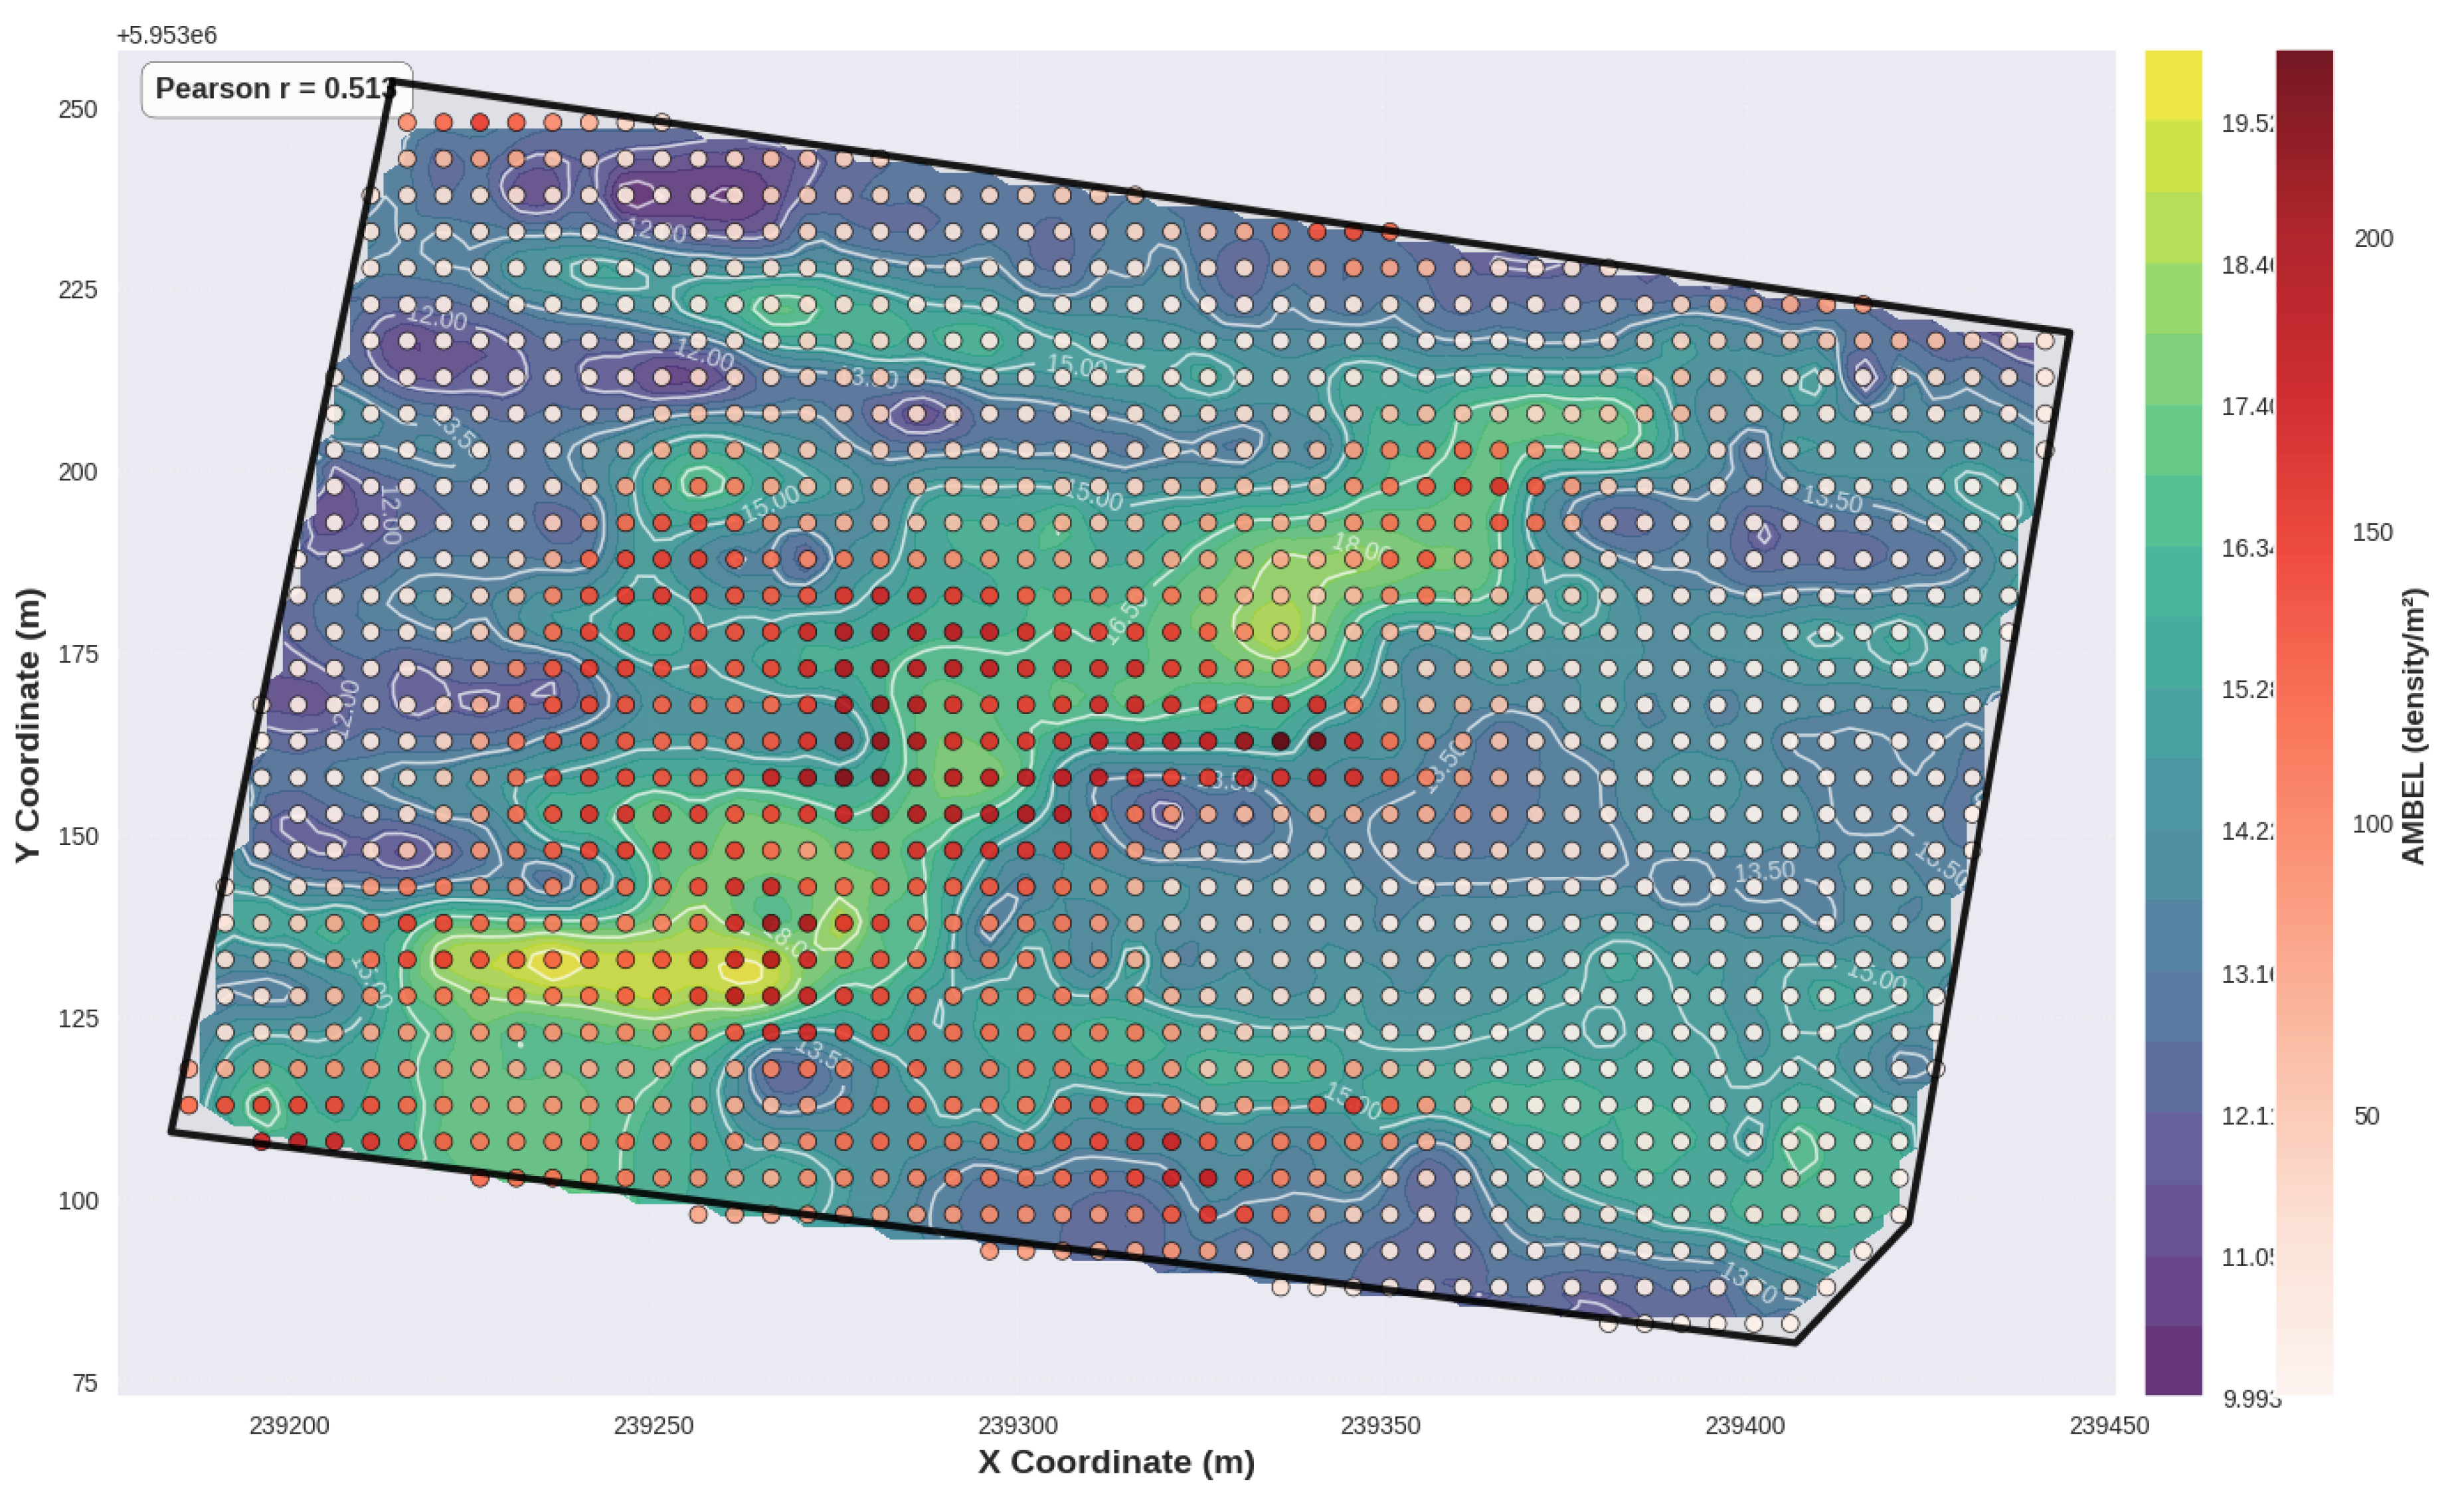Click the 239200 x-axis tick label

point(289,1426)
